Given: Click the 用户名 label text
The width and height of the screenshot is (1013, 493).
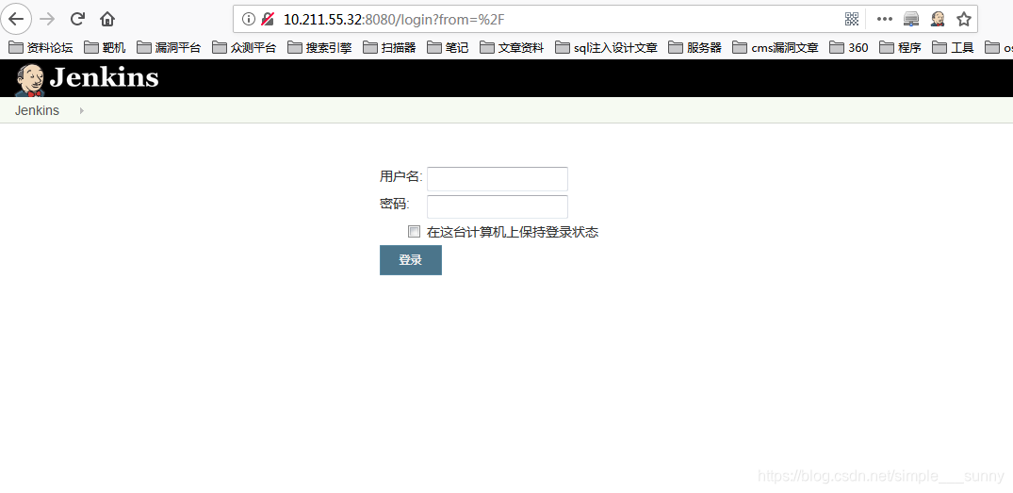Looking at the screenshot, I should pyautogui.click(x=400, y=176).
